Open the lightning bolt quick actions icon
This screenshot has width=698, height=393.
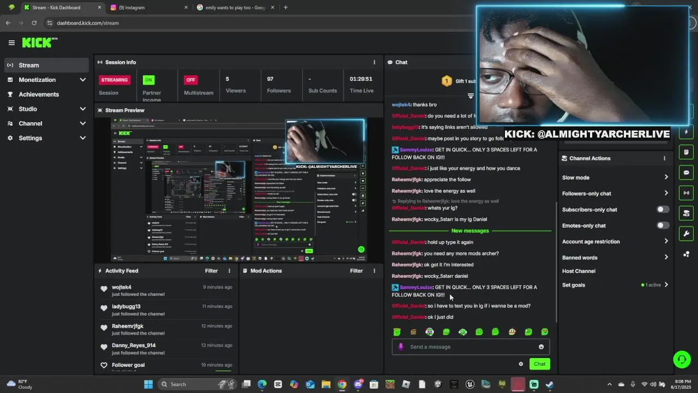coord(686,132)
